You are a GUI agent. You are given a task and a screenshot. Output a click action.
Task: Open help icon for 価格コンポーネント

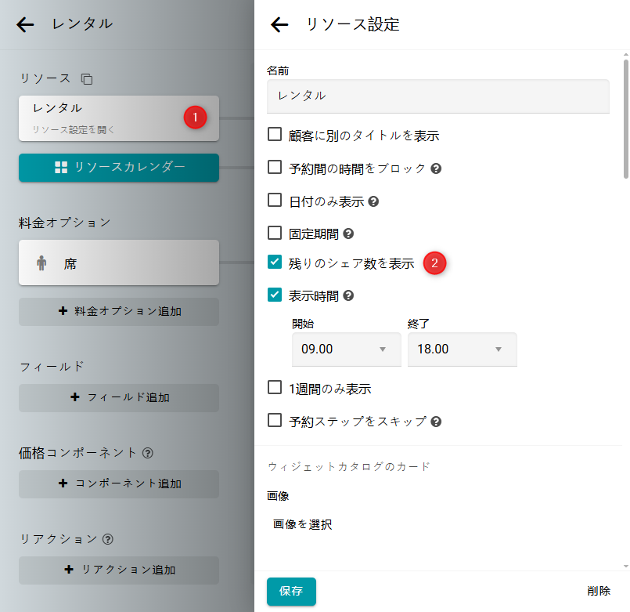[148, 453]
